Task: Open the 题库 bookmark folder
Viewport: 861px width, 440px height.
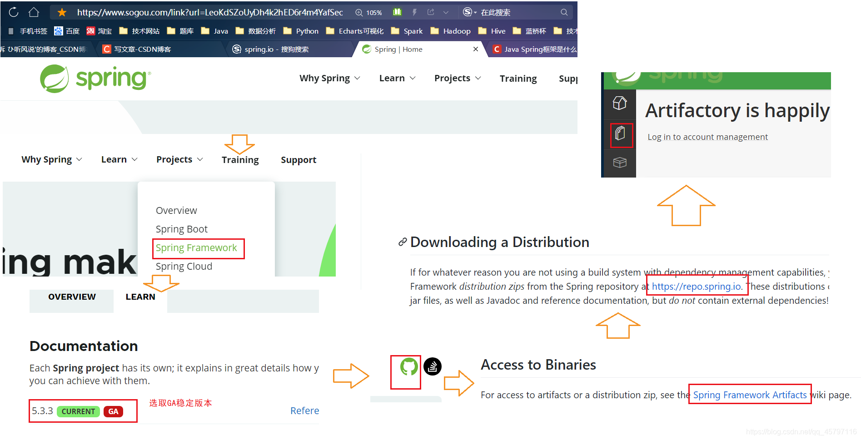Action: click(180, 31)
